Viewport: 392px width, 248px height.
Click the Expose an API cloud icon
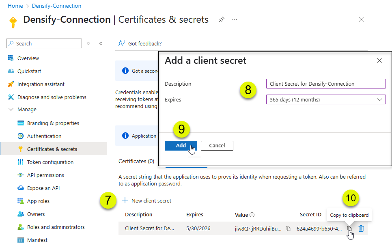[21, 188]
